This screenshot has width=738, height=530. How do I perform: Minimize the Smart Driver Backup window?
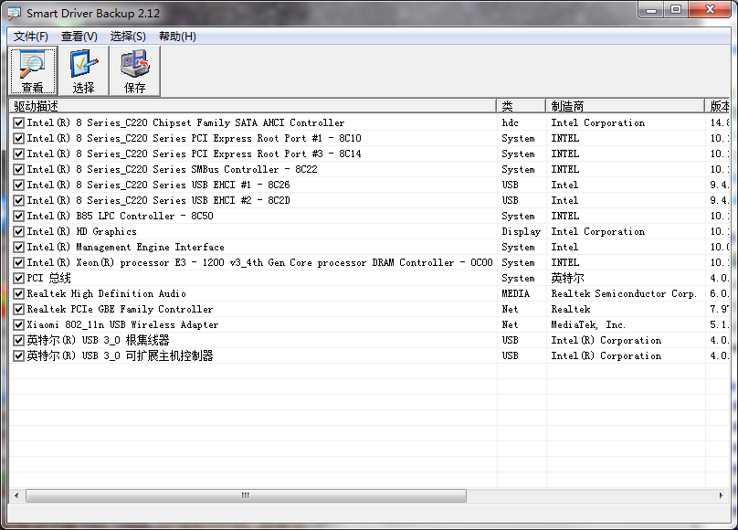[651, 10]
